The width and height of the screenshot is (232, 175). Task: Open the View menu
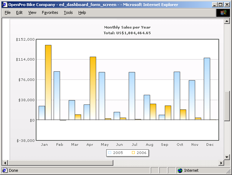coord(32,12)
